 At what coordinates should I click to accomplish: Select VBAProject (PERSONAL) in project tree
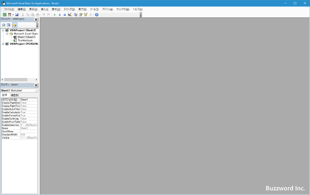click(x=24, y=44)
